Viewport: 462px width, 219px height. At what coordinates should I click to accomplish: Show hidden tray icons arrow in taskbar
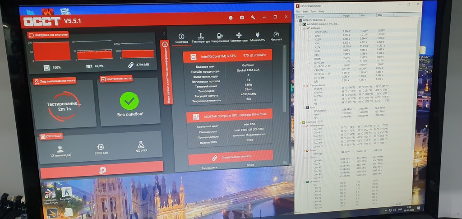(x=386, y=210)
